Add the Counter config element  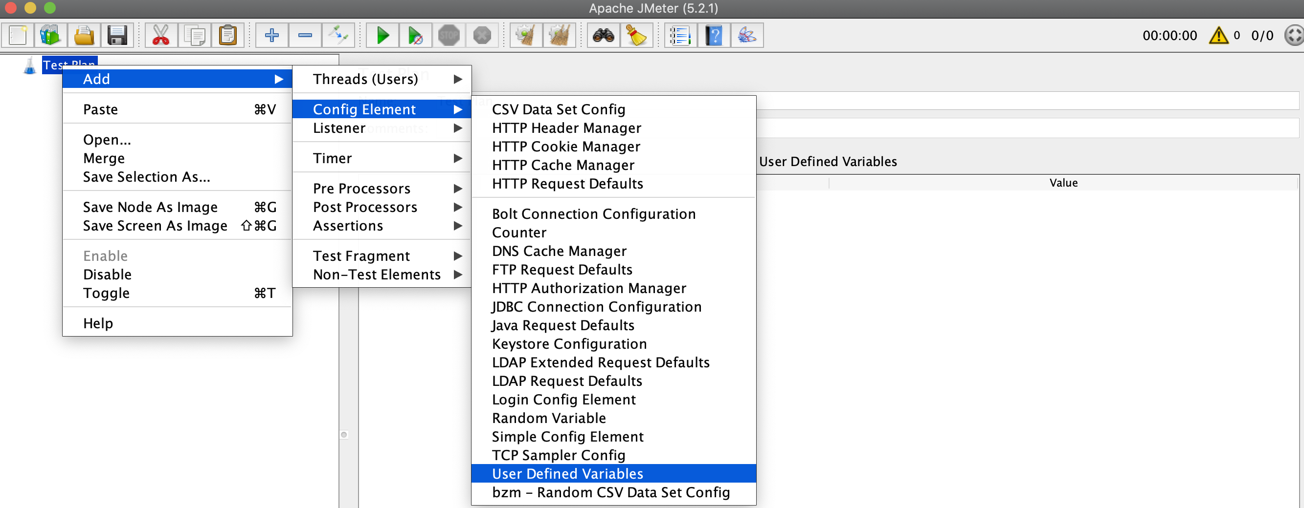coord(614,233)
